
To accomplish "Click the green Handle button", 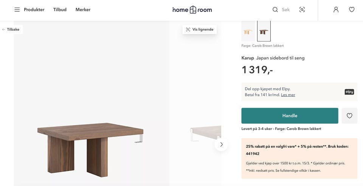I will (290, 116).
